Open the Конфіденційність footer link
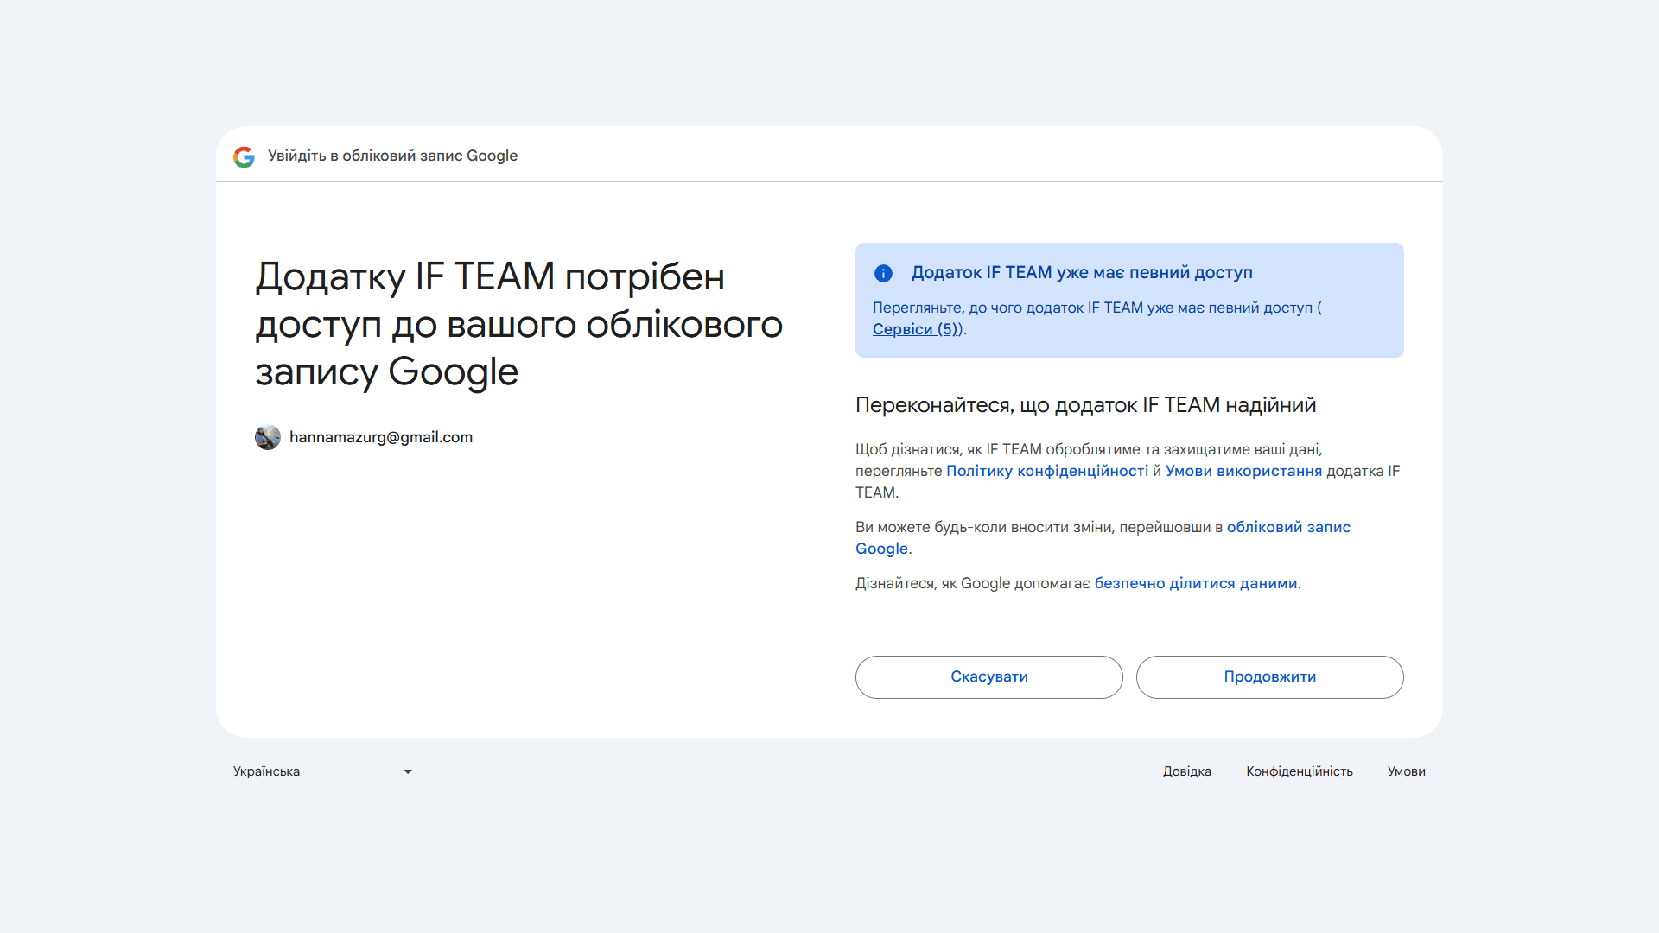Image resolution: width=1659 pixels, height=933 pixels. pos(1299,771)
